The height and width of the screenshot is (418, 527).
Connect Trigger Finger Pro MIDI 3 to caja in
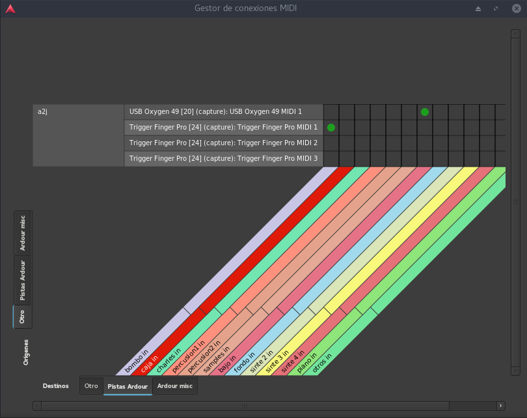347,159
